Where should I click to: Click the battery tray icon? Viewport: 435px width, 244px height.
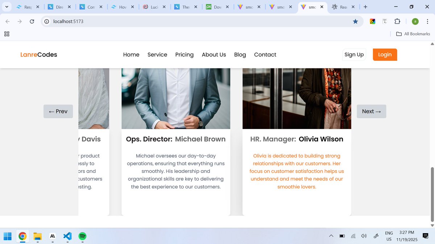342,236
